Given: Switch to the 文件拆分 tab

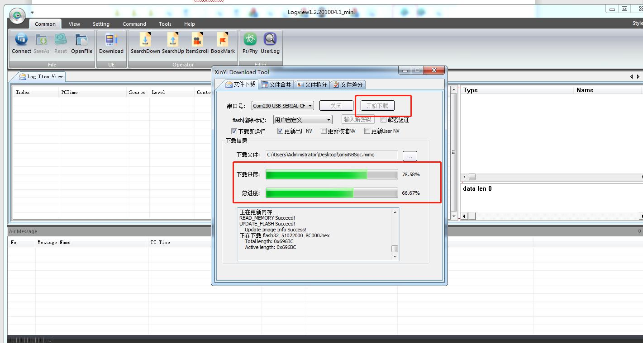Looking at the screenshot, I should 312,85.
